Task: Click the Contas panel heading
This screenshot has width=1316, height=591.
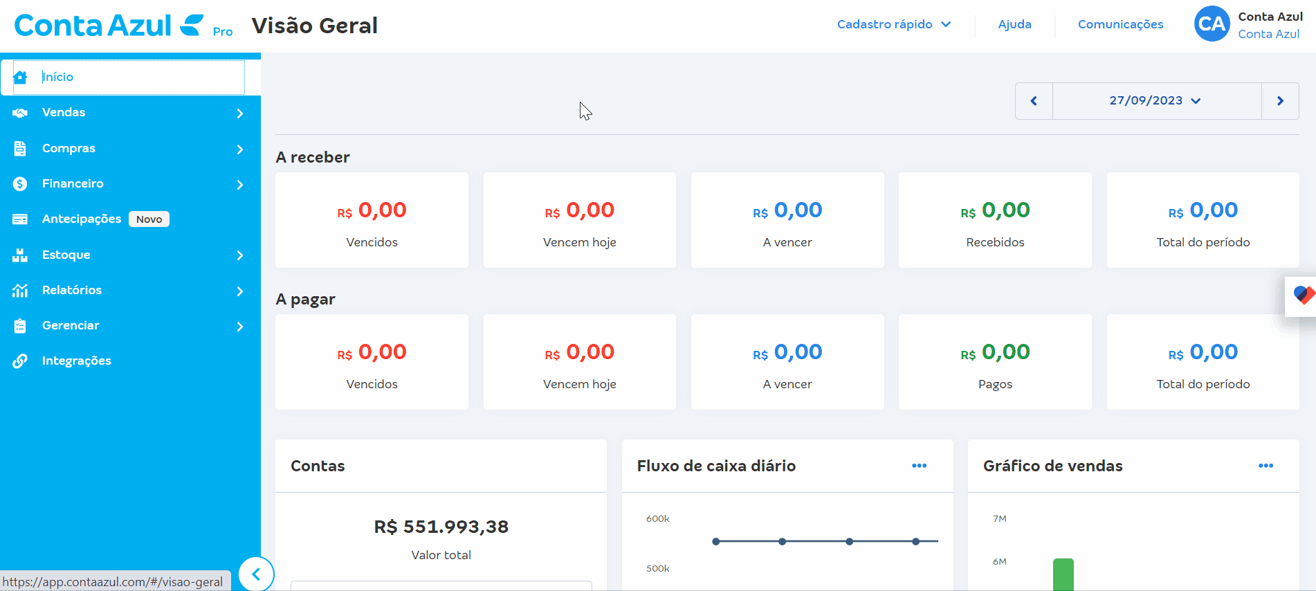Action: tap(318, 466)
